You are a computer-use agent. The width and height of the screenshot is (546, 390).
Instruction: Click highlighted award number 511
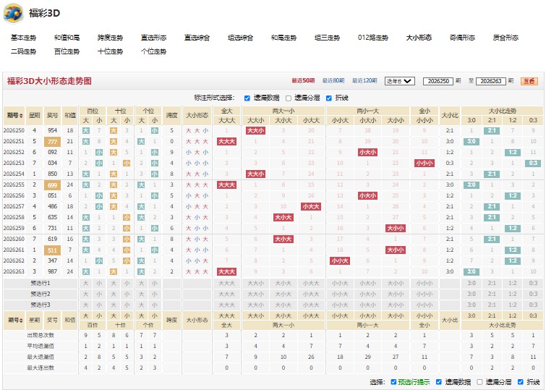(53, 250)
